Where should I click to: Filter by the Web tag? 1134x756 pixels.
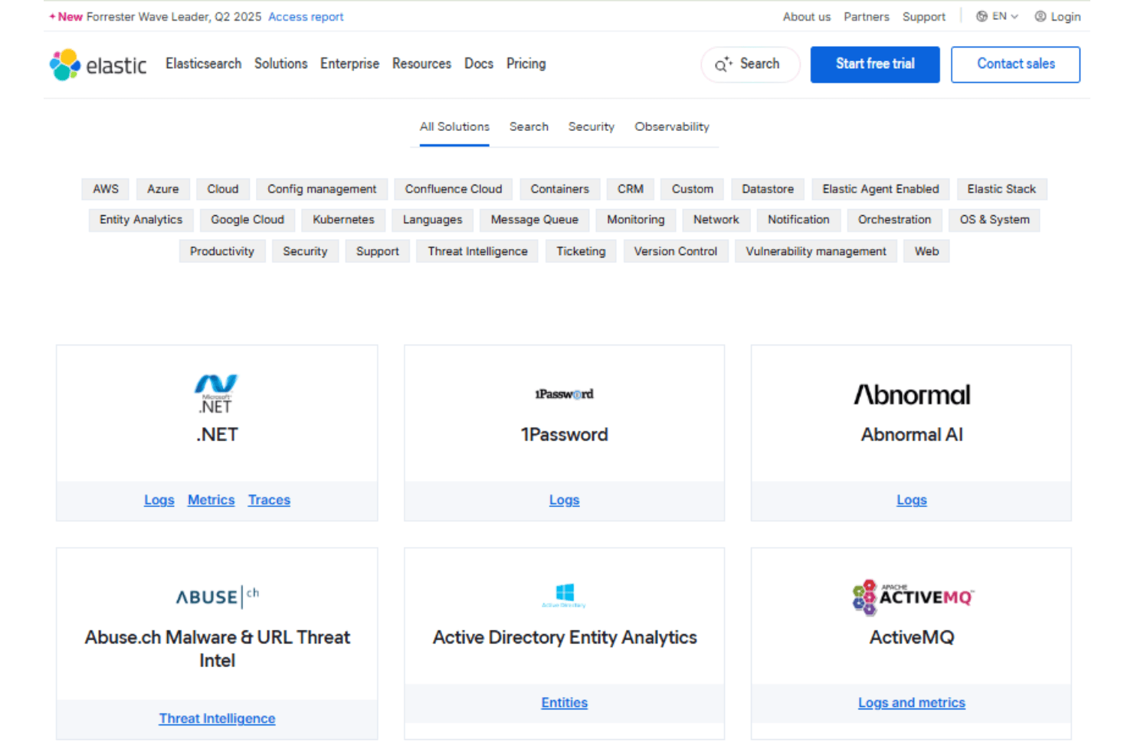926,251
